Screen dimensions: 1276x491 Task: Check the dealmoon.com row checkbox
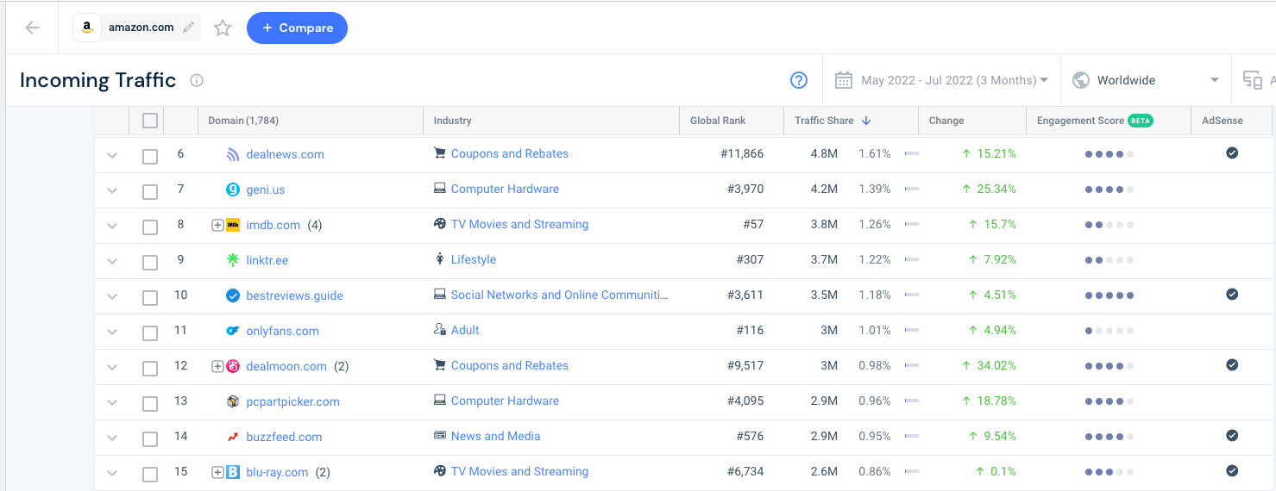click(150, 368)
